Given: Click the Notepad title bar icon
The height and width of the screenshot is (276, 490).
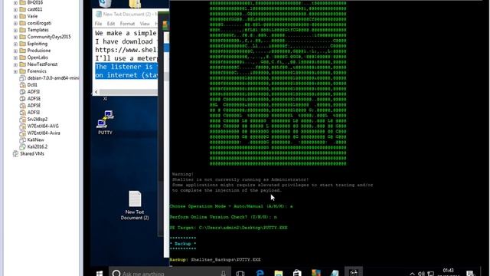Looking at the screenshot, I should (x=99, y=14).
